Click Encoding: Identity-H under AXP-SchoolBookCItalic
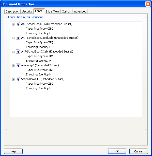 39,61
